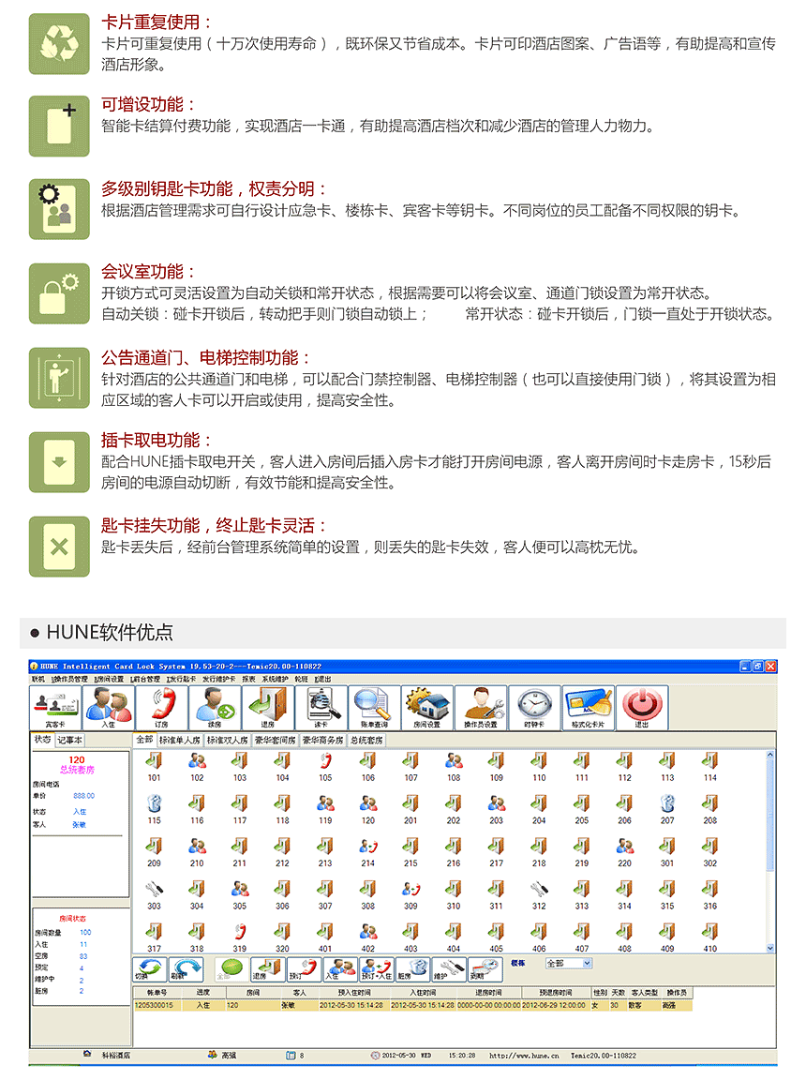Viewport: 806px width, 1080px height.
Task: Select maintenance room 303 icon
Action: 155,889
